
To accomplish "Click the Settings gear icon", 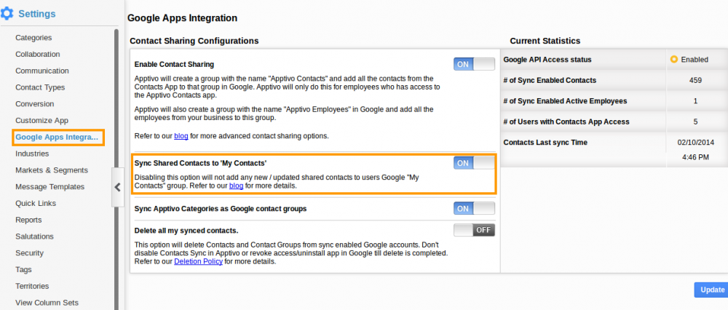I will [x=7, y=14].
